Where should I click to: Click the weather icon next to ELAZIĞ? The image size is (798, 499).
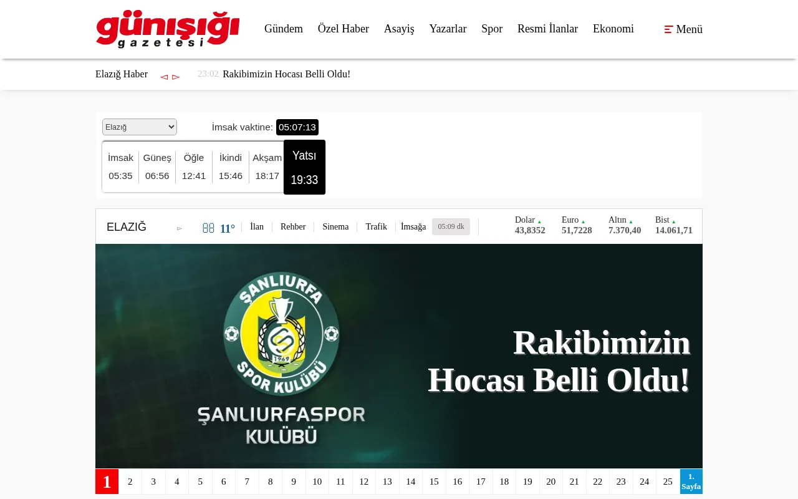point(208,227)
